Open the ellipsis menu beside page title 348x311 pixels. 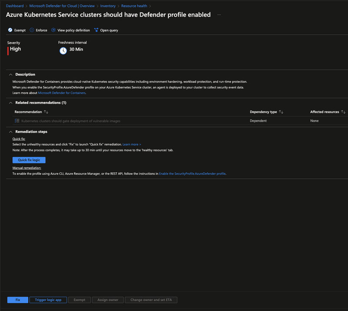click(219, 15)
